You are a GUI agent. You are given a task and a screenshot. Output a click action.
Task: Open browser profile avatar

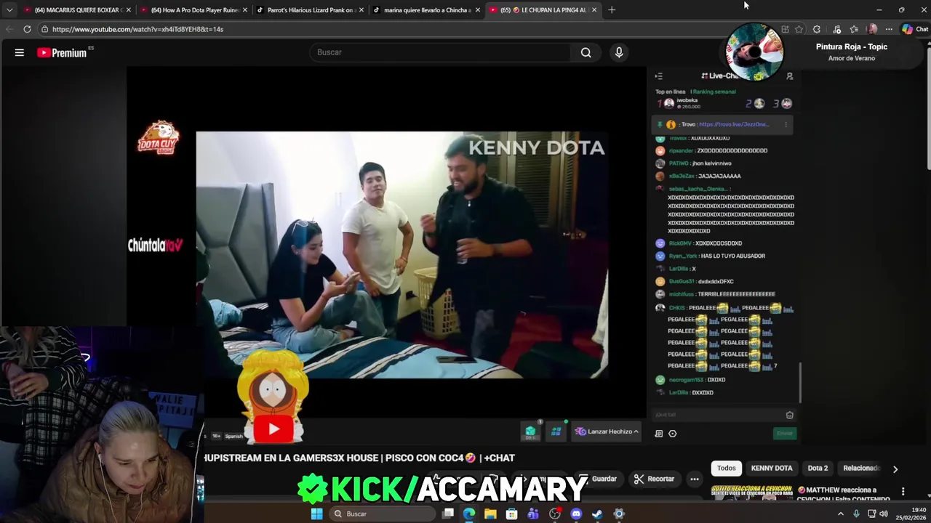tap(872, 29)
